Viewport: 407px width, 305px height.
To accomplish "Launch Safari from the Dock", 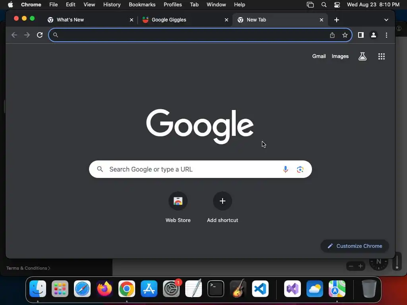I will tap(82, 289).
